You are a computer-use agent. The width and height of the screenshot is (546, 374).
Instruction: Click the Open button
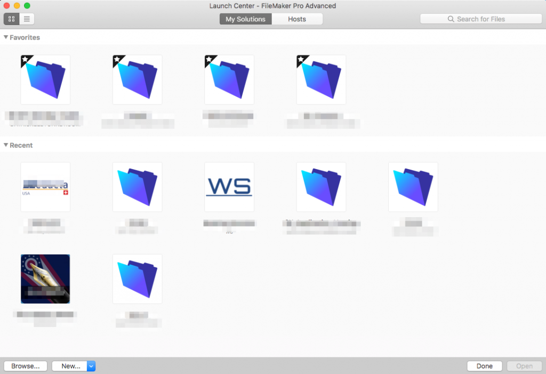[x=525, y=366]
